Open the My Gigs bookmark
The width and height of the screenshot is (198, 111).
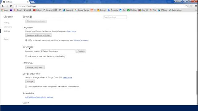click(x=132, y=10)
